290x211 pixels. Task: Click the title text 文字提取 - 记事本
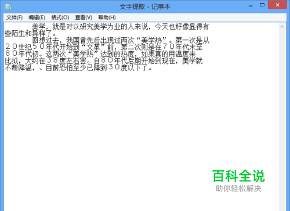pos(145,7)
